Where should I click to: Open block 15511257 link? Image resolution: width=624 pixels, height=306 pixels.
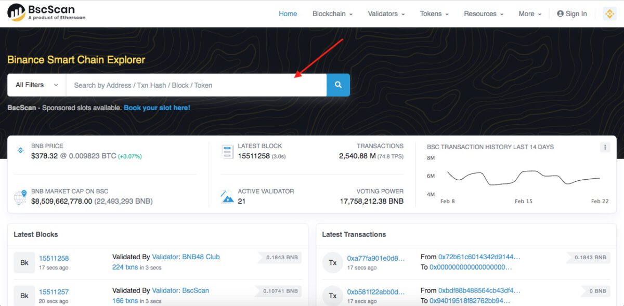pos(54,292)
